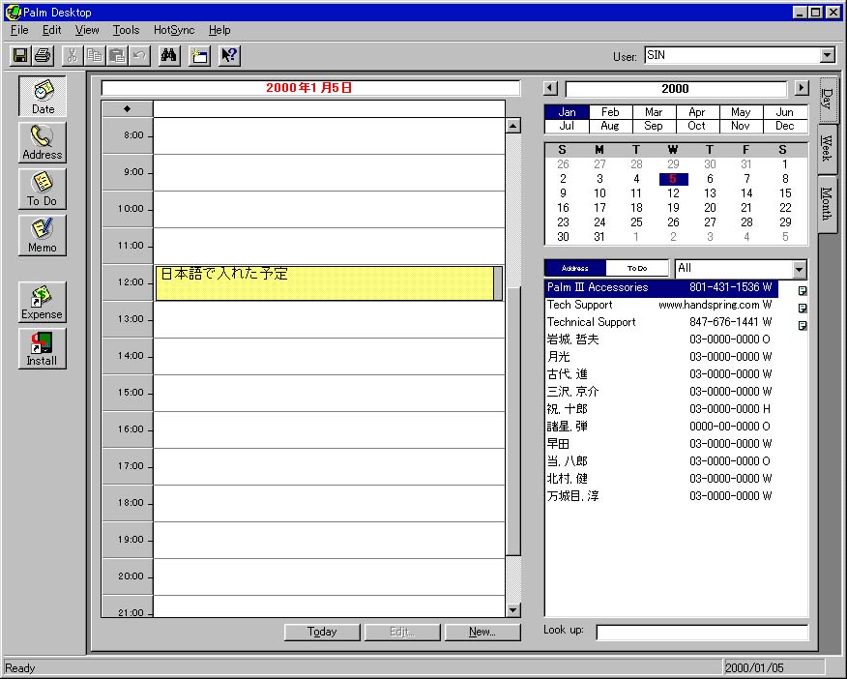Click the Today button
Viewport: 847px width, 679px height.
click(322, 632)
